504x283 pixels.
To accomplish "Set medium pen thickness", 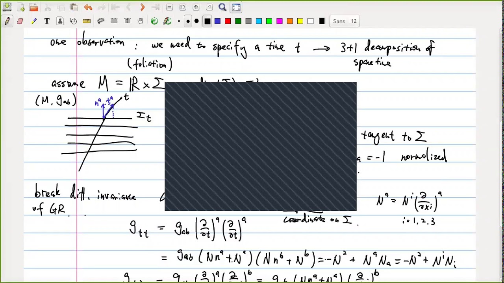I will (188, 21).
